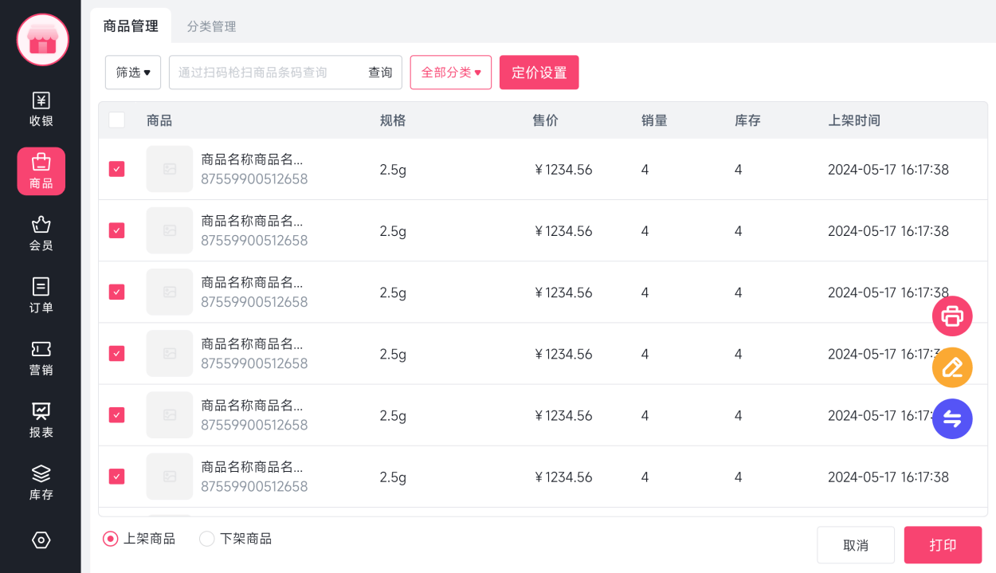The height and width of the screenshot is (573, 996).
Task: Click the 定价设置 pricing settings button
Action: [x=539, y=72]
